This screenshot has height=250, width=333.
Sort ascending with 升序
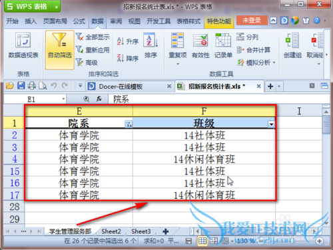(x=128, y=41)
